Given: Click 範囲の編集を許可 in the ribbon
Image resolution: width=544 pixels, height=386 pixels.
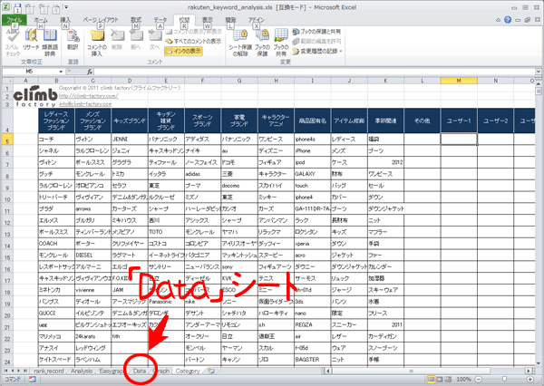Looking at the screenshot, I should click(316, 42).
